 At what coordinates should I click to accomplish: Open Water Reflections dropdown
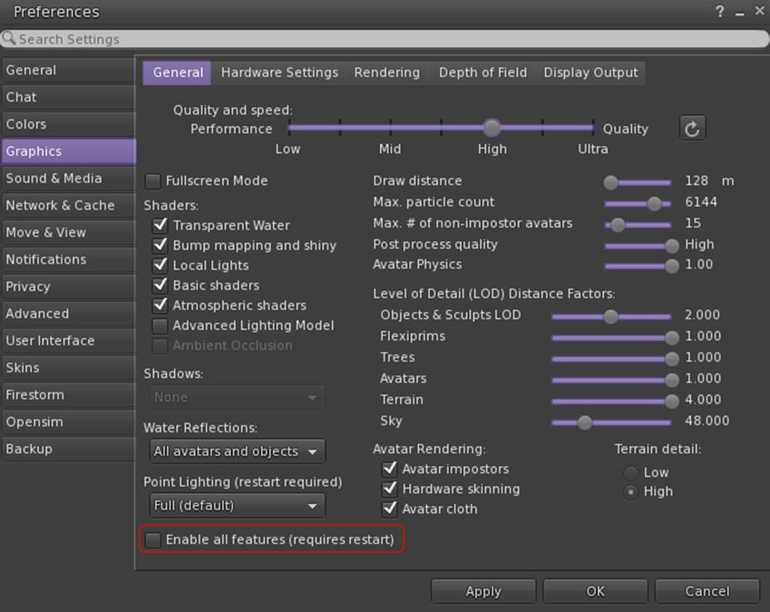238,452
